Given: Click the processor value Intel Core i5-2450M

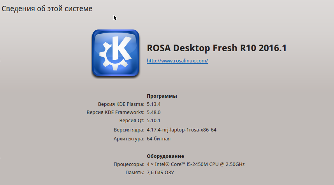Looking at the screenshot, I should (195, 164).
